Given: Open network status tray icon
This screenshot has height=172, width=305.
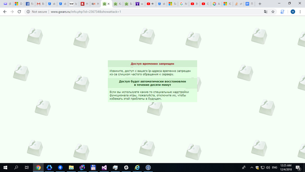Looking at the screenshot, I should click(263, 167).
